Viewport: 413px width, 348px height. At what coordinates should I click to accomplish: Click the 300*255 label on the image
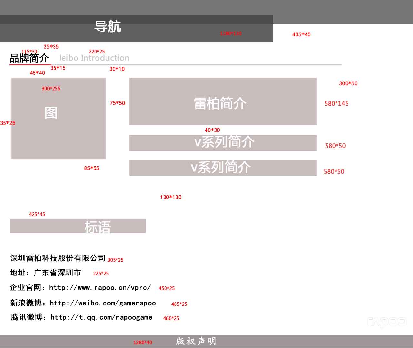51,89
